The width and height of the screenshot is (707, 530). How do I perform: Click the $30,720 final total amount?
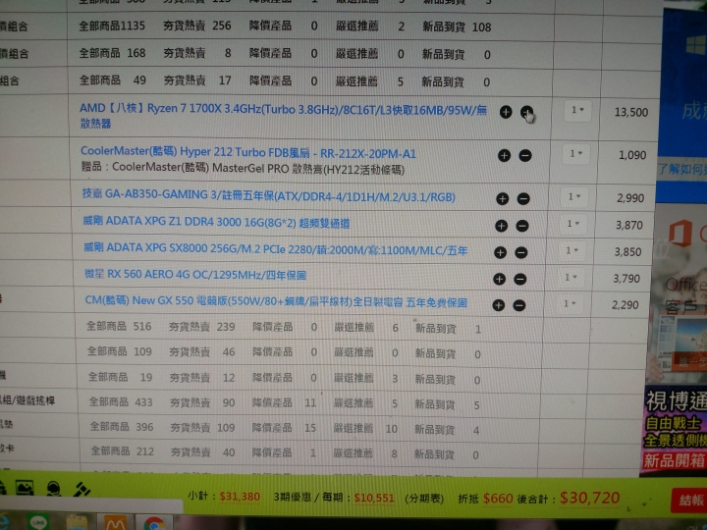590,498
